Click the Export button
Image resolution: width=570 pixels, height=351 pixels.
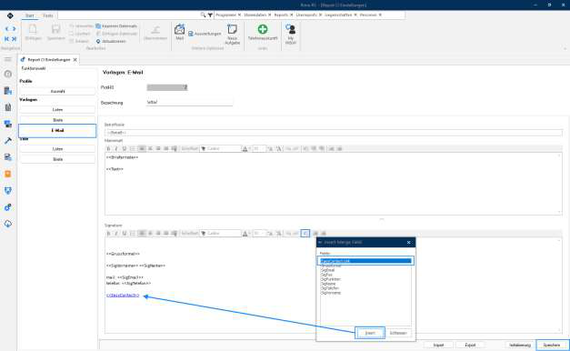pos(470,345)
